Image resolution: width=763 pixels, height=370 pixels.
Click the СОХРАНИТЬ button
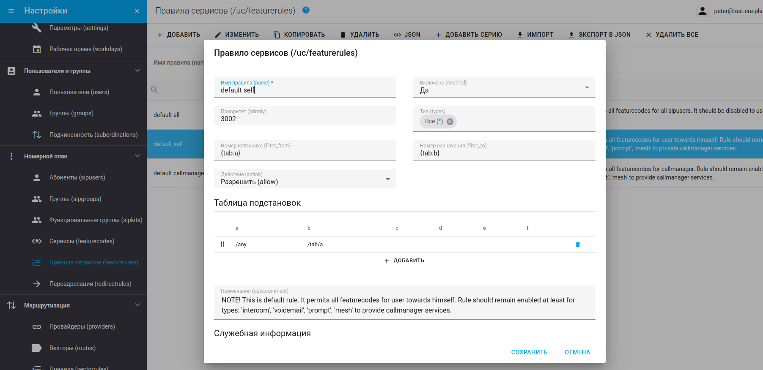529,352
